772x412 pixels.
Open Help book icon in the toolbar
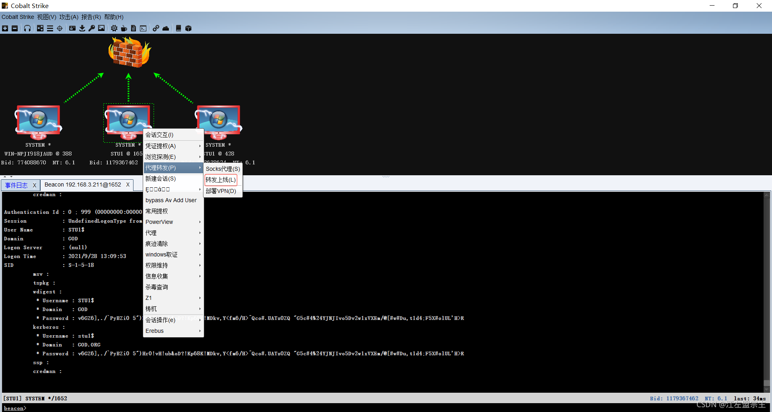(x=179, y=28)
